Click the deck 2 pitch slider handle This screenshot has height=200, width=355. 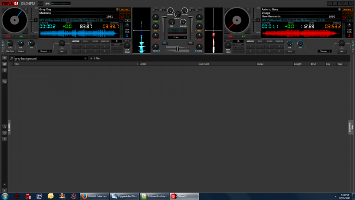pyautogui.click(x=253, y=20)
